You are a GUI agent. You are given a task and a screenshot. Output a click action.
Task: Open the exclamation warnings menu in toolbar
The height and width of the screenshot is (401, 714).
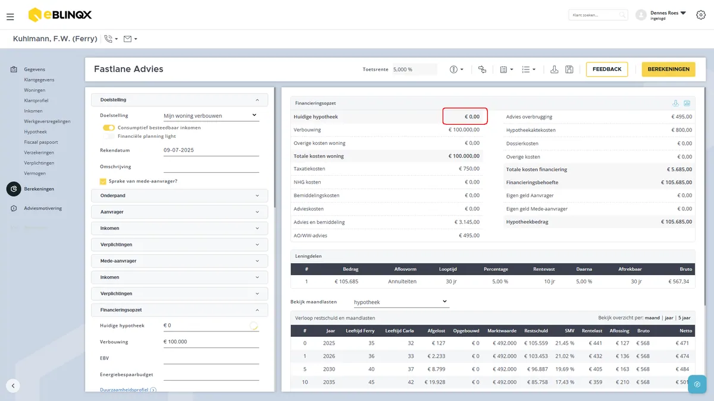(x=456, y=70)
